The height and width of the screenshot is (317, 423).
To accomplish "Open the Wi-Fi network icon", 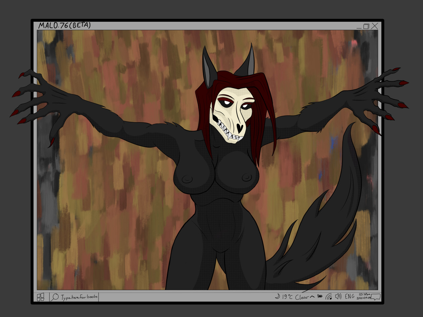I will tap(329, 297).
